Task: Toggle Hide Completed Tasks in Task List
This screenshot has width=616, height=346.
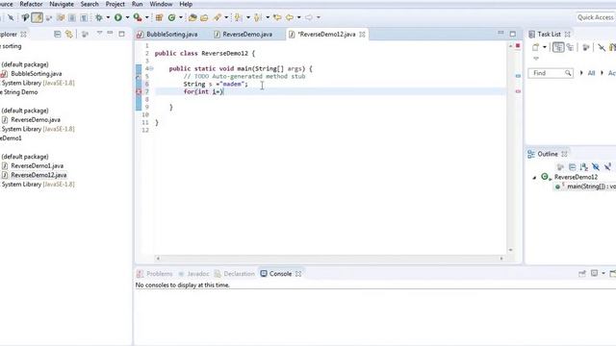Action: pos(602,47)
